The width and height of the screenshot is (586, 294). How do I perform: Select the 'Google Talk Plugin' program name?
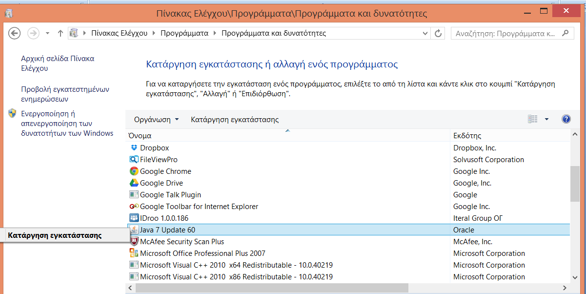[x=170, y=194]
